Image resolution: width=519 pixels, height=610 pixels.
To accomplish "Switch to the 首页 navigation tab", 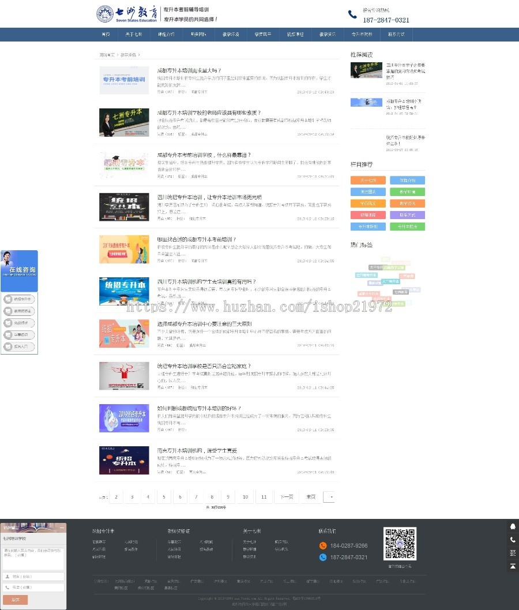I will (x=107, y=35).
